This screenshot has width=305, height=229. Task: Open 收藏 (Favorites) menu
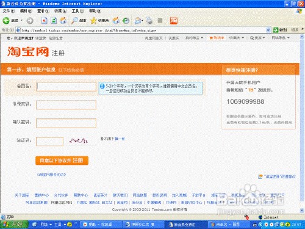[x=60, y=11]
